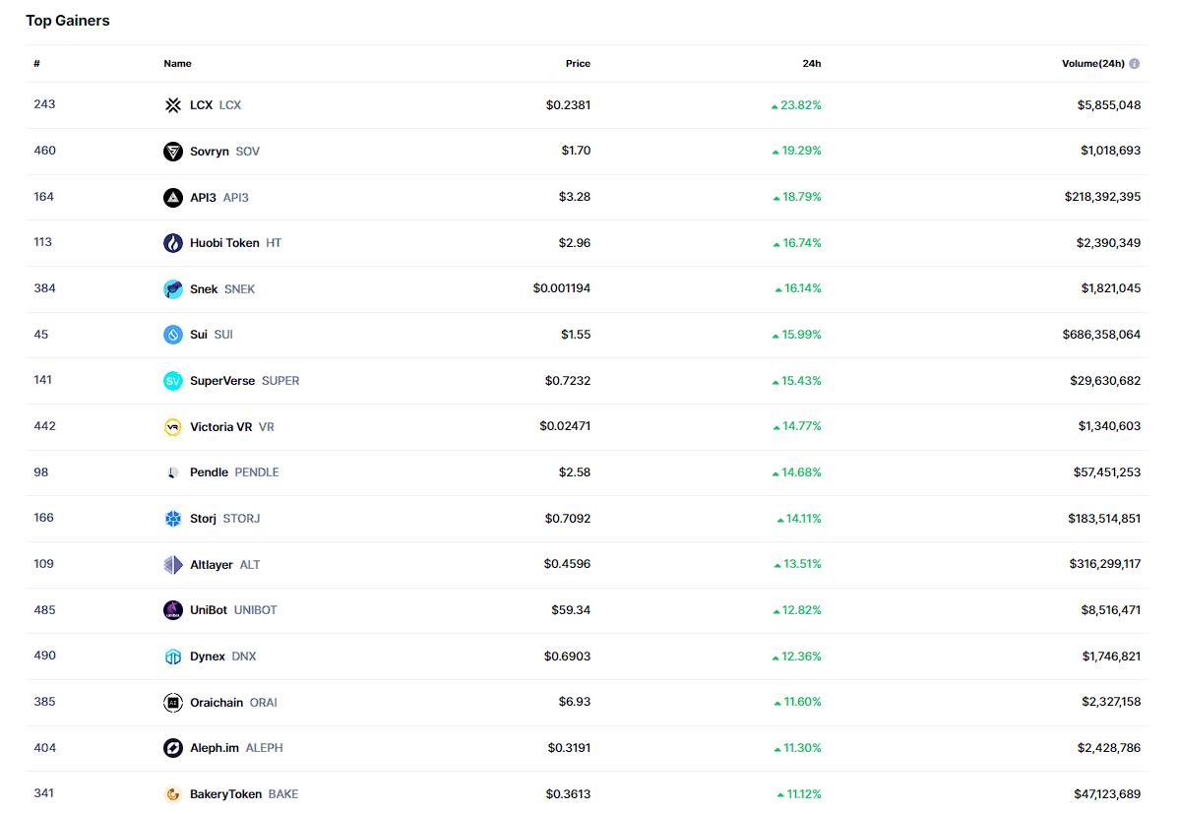
Task: Open the BakeryToken coin page
Action: tap(225, 794)
